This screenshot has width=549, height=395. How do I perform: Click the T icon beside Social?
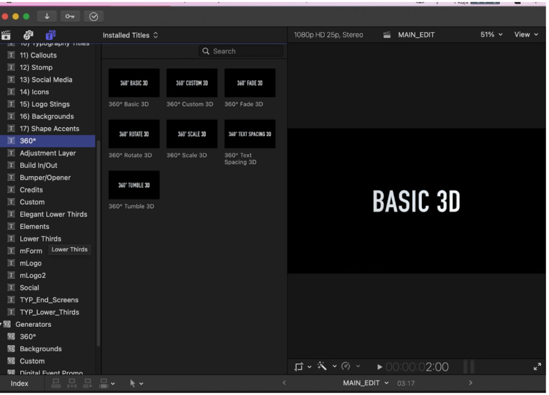coord(11,288)
